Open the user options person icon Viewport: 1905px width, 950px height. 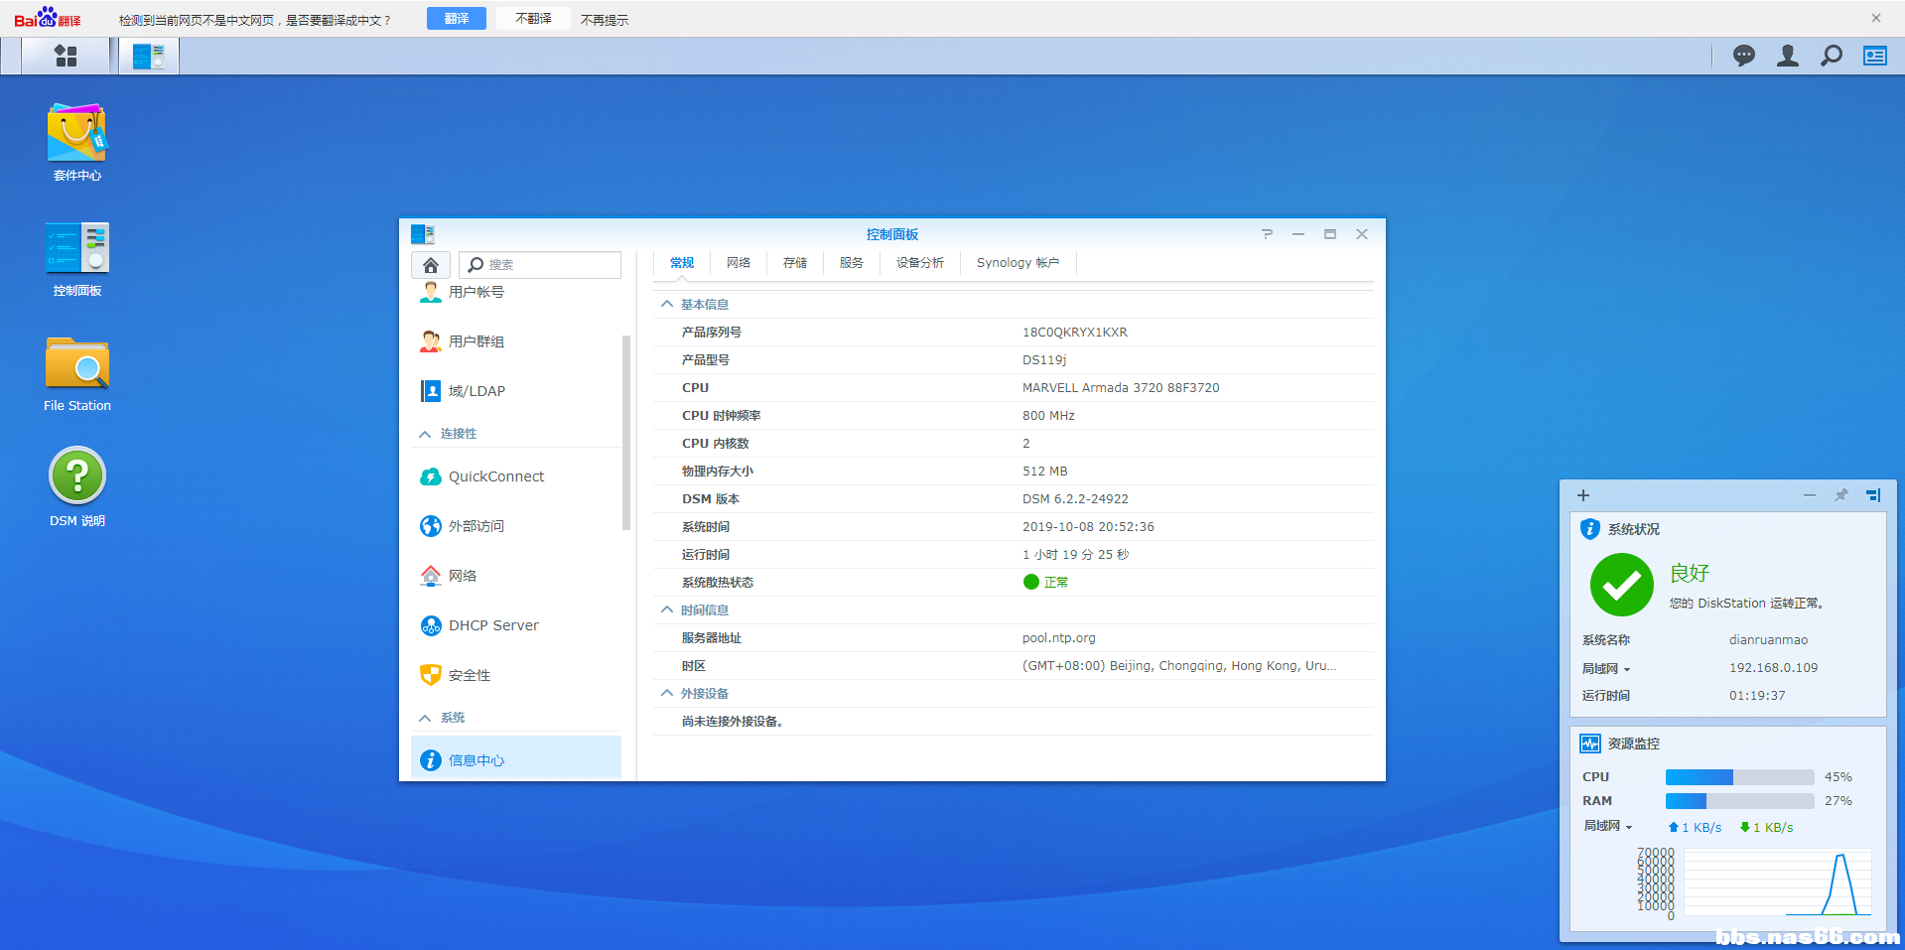(x=1788, y=56)
